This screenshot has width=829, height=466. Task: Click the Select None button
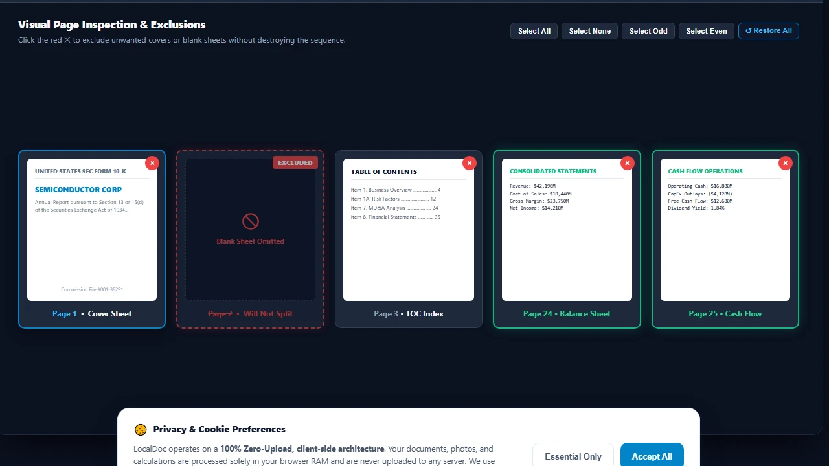tap(590, 31)
